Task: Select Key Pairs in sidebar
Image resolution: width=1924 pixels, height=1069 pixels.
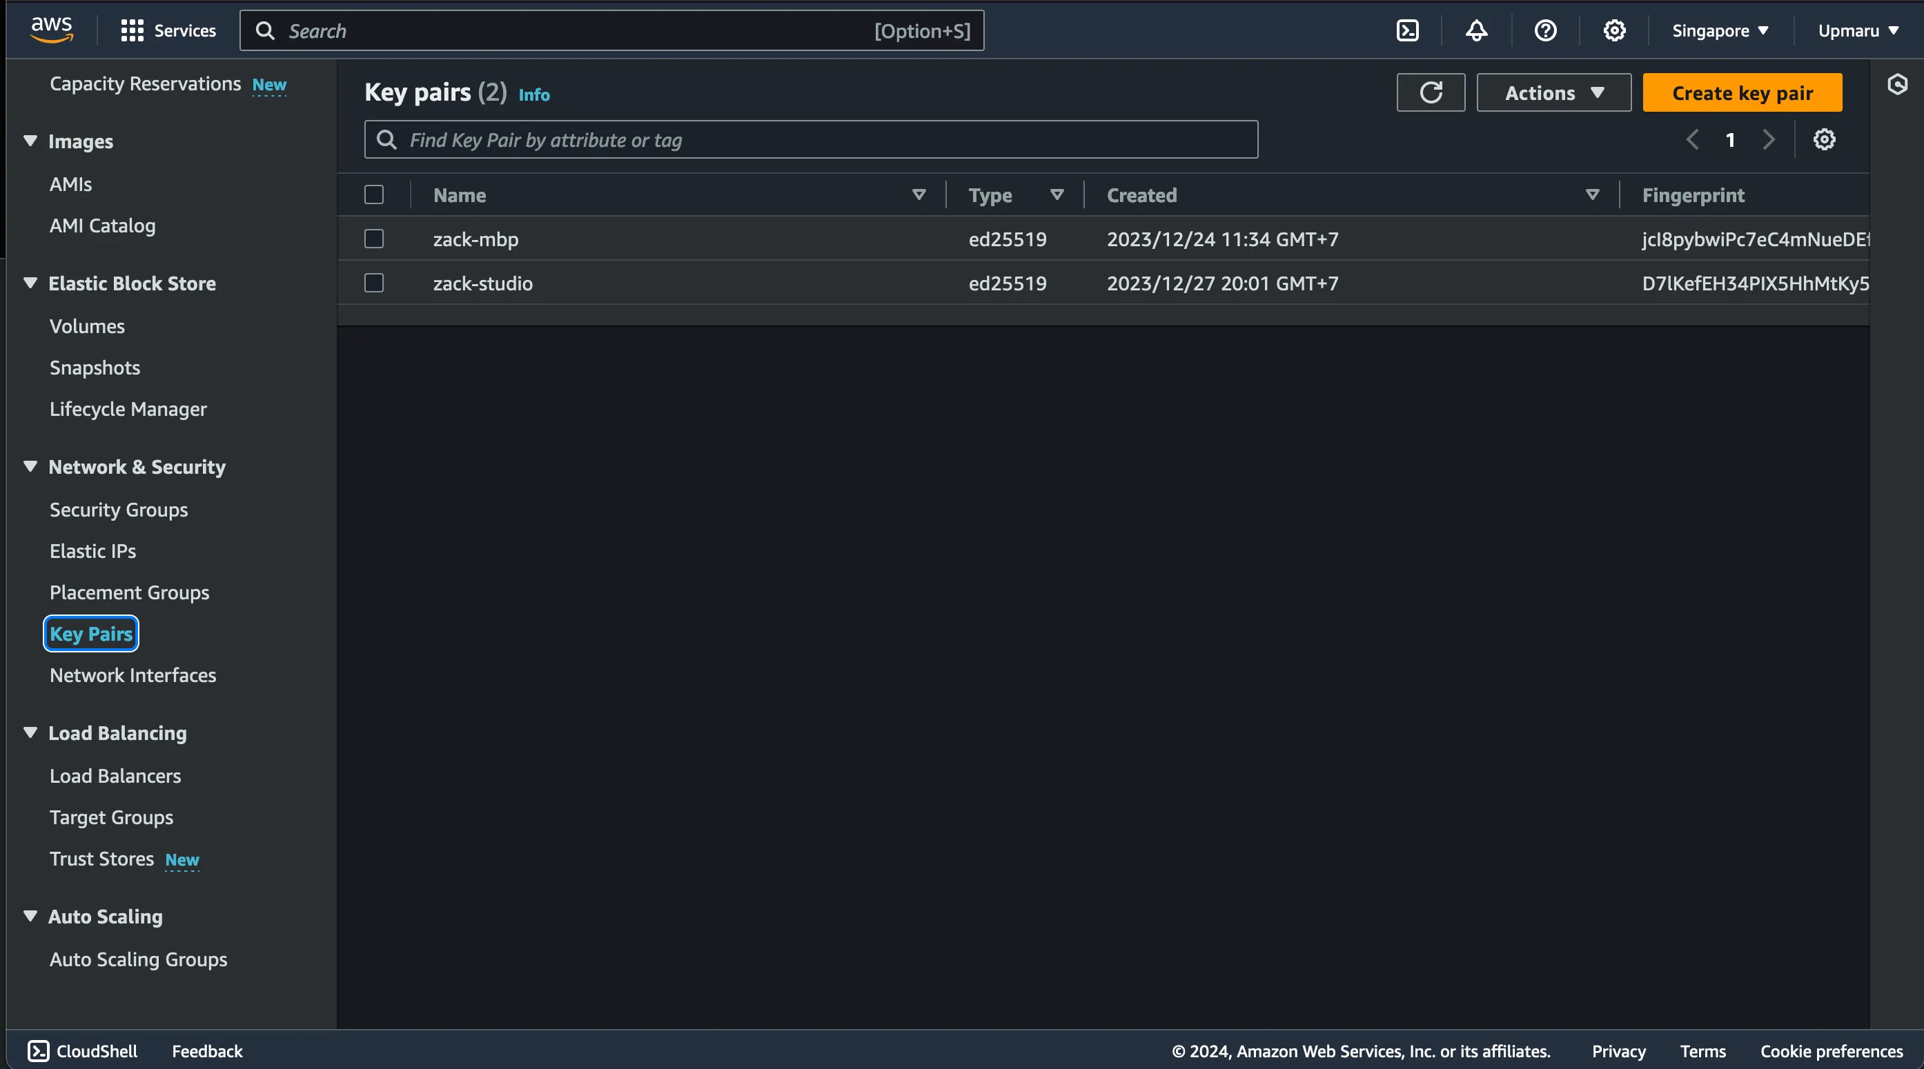Action: [91, 634]
